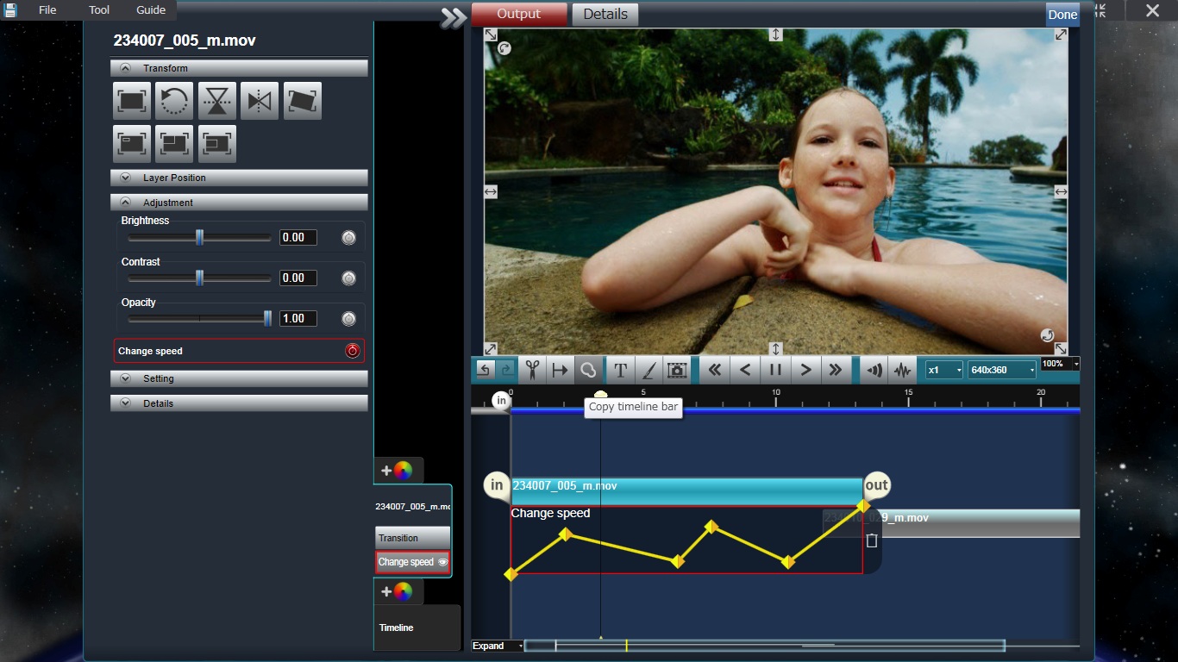Screen dimensions: 1178x662
Task: Expand the Setting section
Action: (x=239, y=378)
